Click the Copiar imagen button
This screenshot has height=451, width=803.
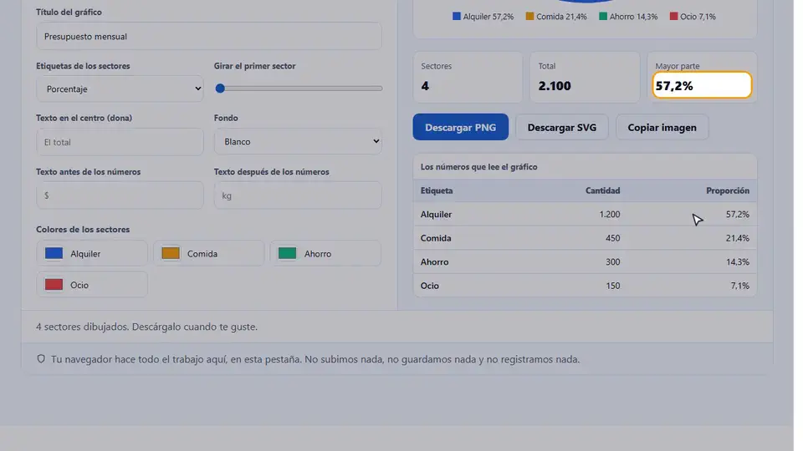pyautogui.click(x=662, y=127)
